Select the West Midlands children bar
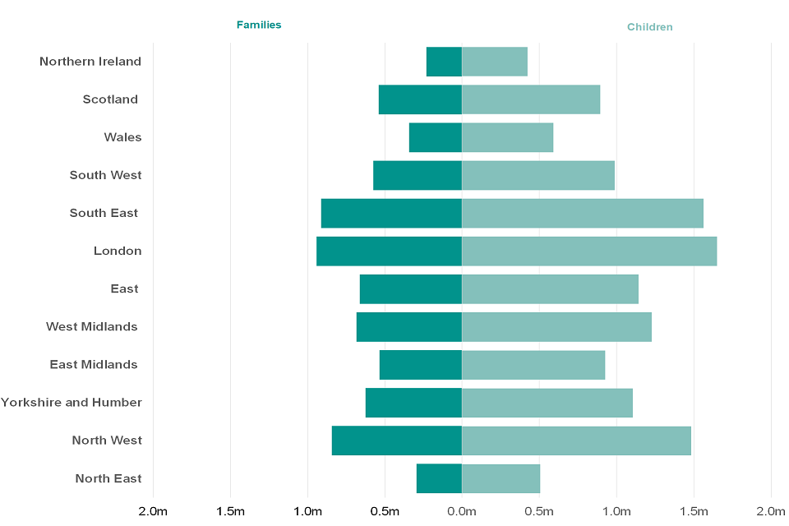This screenshot has width=789, height=526. (556, 327)
